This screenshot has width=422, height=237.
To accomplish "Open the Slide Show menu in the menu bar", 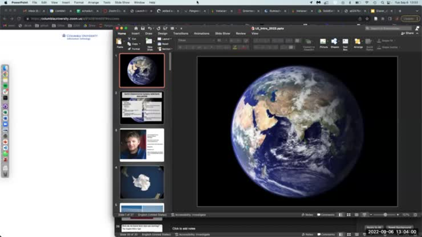I will coord(121,2).
